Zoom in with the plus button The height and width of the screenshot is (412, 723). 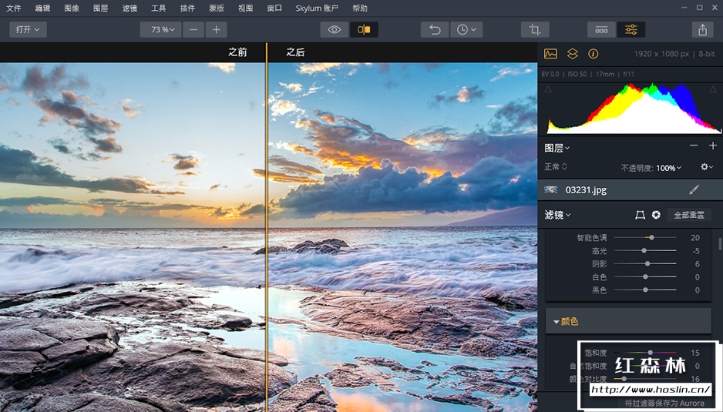(217, 29)
